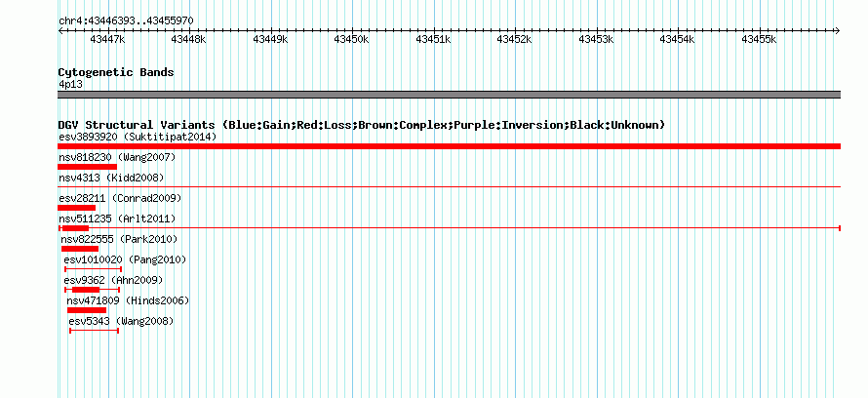This screenshot has height=398, width=868.
Task: Open the esv28211 (Conrad2009) variant label
Action: click(x=120, y=198)
